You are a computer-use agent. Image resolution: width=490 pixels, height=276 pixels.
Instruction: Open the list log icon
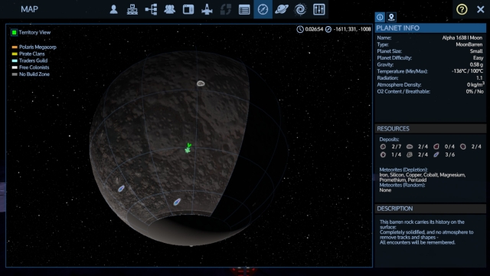click(244, 9)
